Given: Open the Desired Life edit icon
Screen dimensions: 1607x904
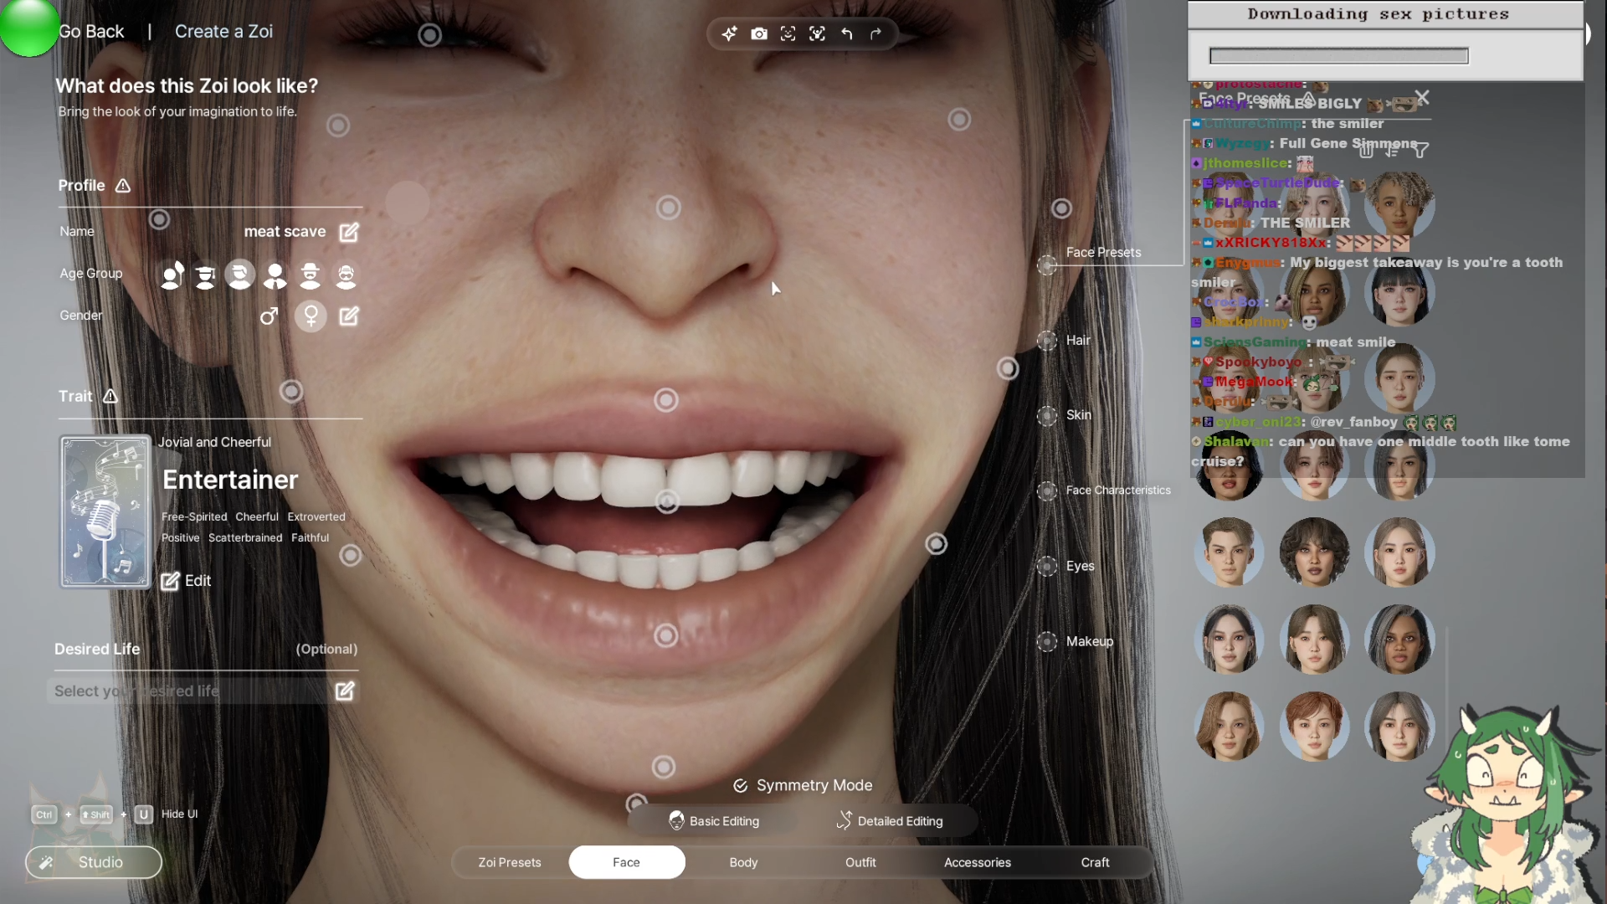Looking at the screenshot, I should 344,691.
